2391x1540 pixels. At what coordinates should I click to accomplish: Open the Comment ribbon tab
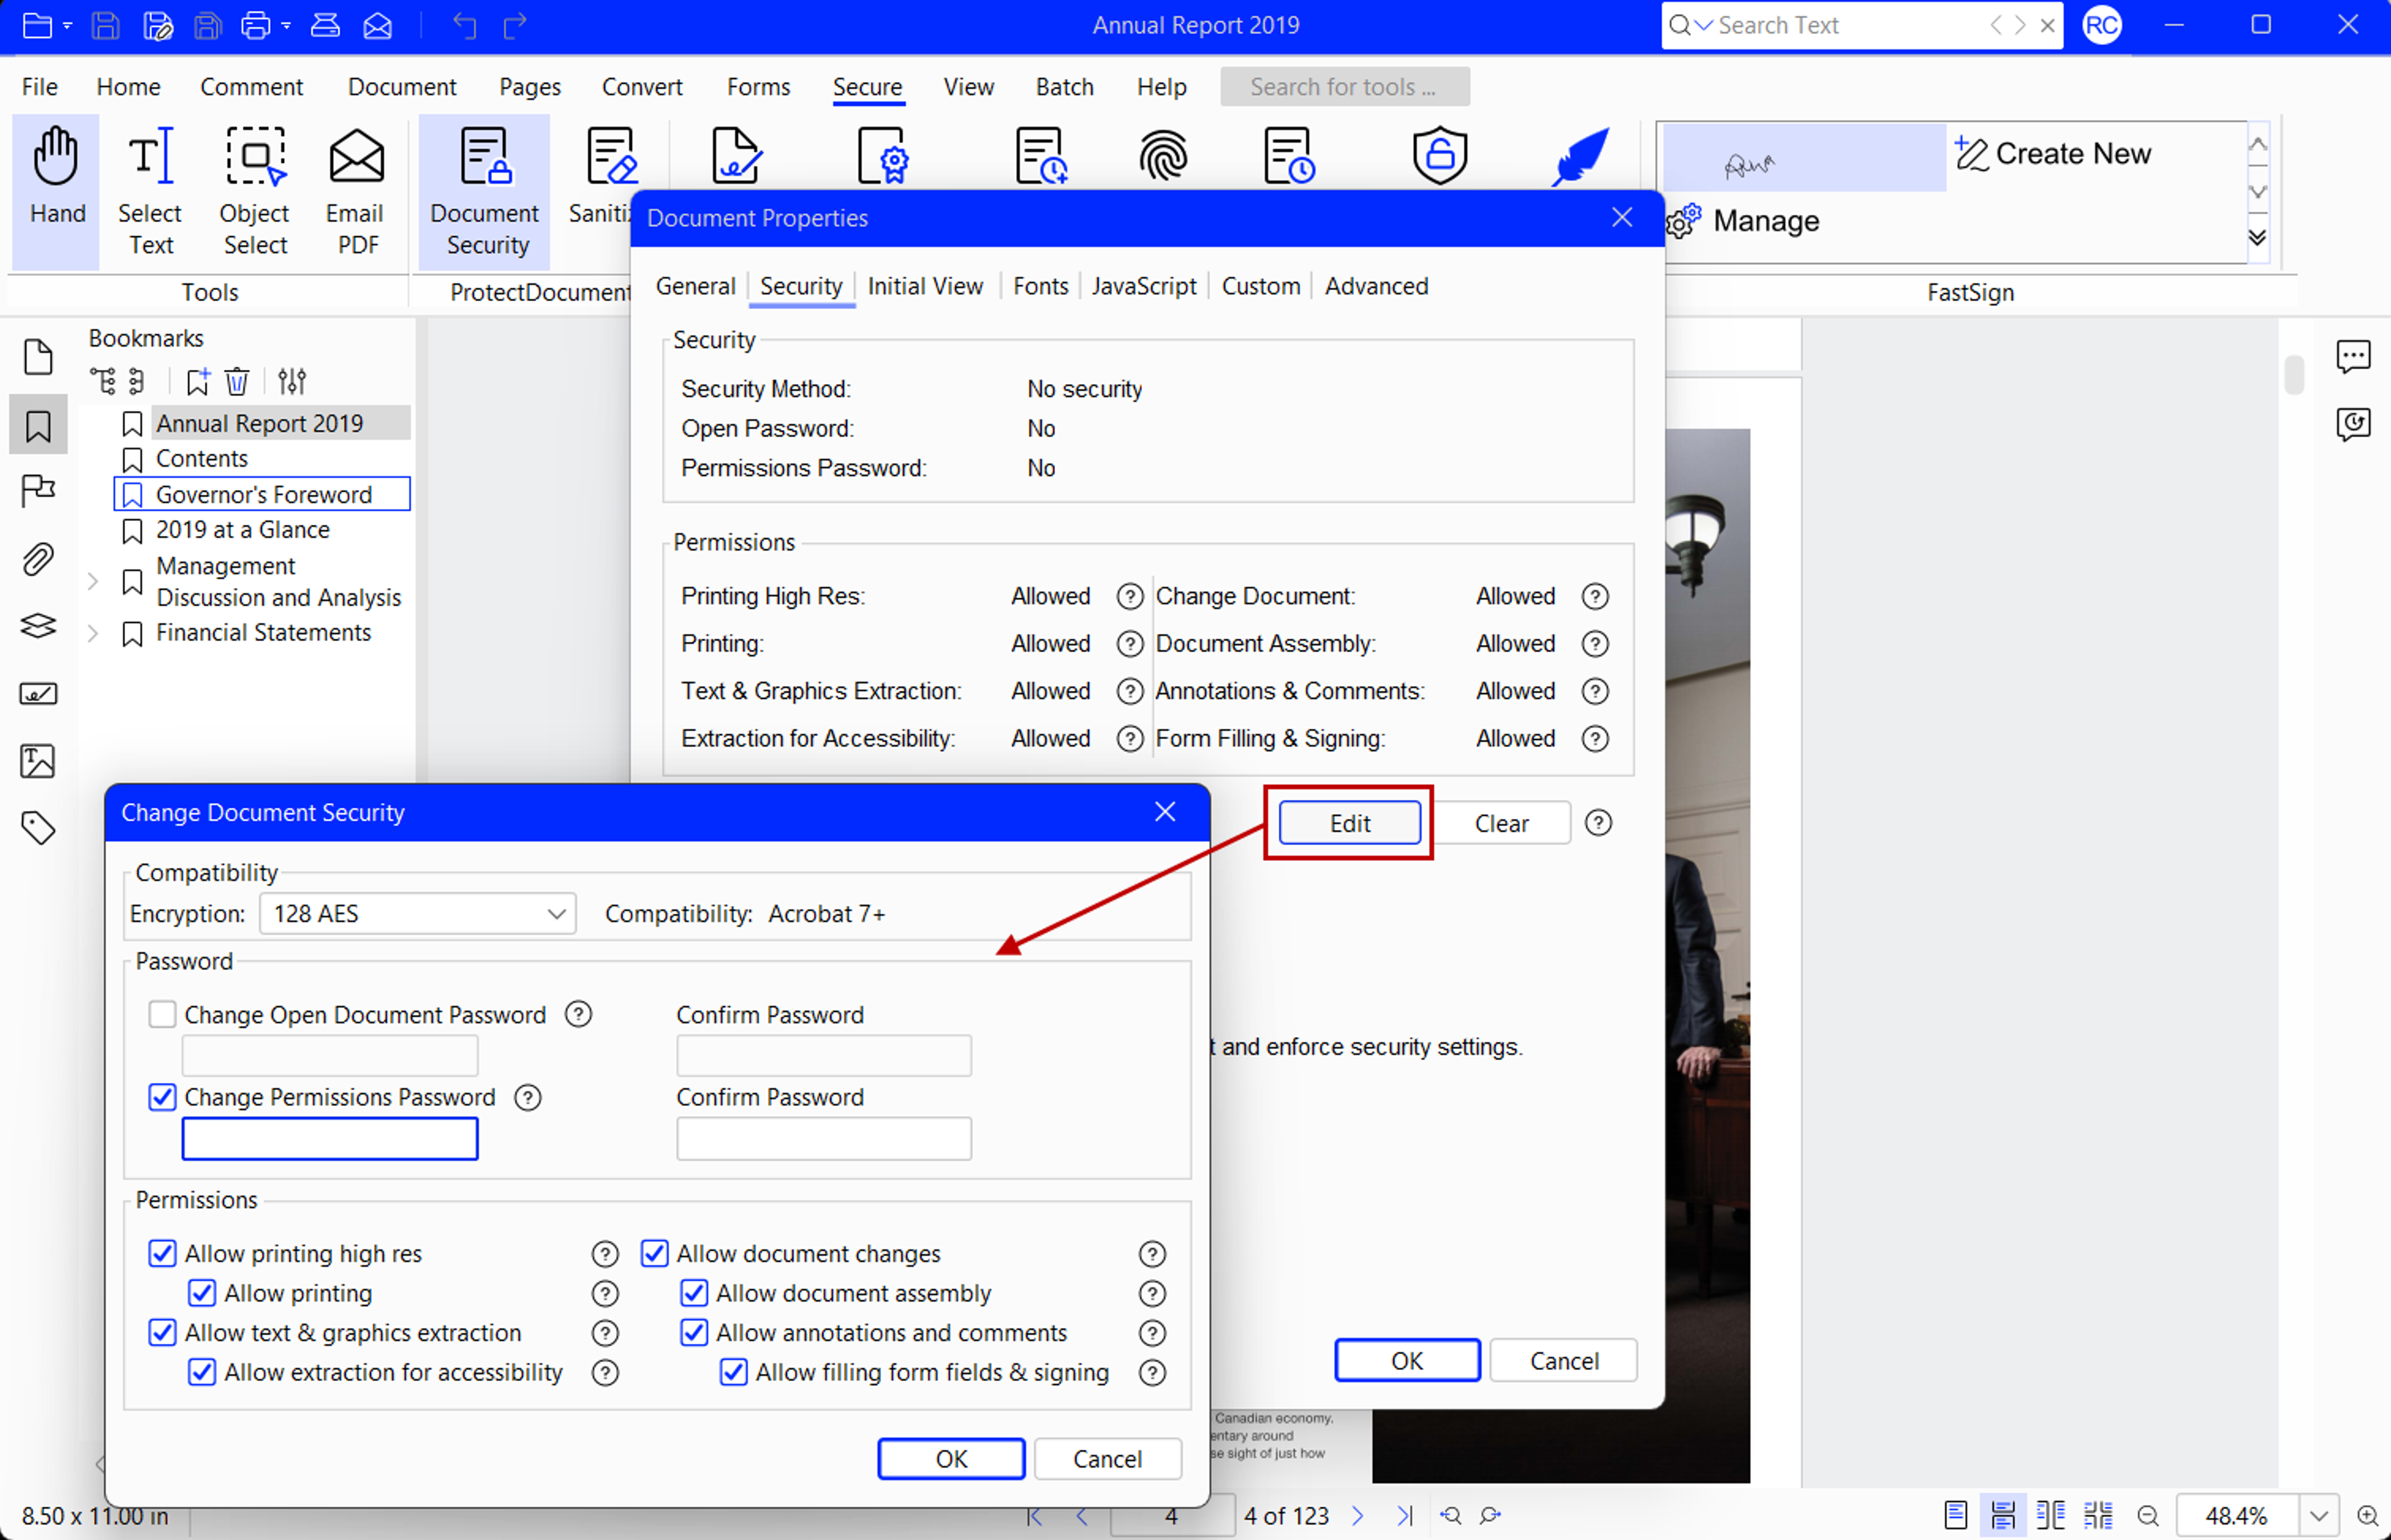pos(251,87)
